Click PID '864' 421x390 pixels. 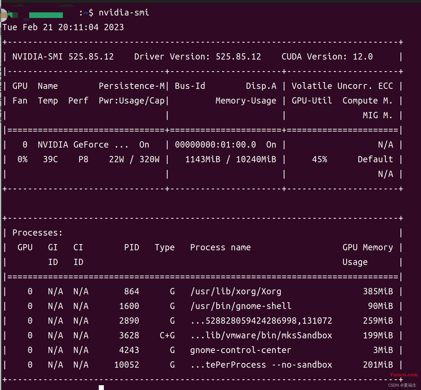pyautogui.click(x=132, y=291)
